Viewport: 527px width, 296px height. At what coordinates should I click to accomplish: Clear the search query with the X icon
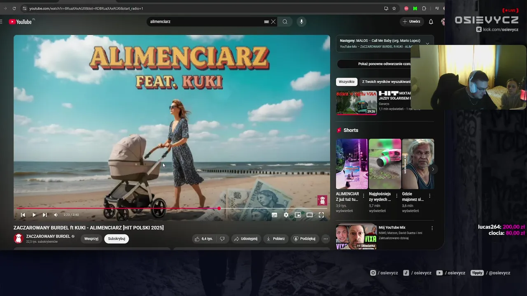click(x=273, y=22)
